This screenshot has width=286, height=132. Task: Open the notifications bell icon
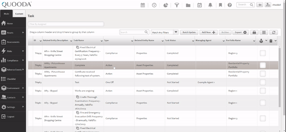click(x=210, y=5)
